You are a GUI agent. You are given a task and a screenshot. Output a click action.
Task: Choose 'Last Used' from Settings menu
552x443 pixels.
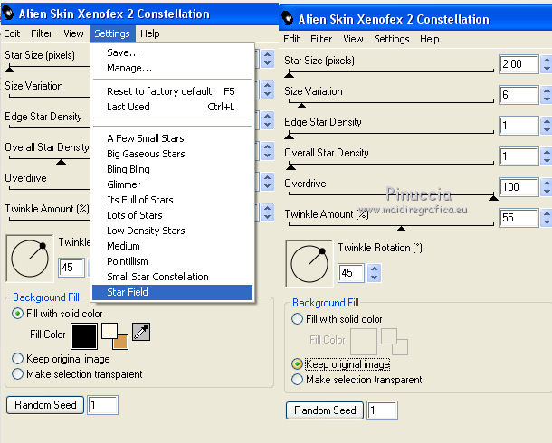pos(173,107)
